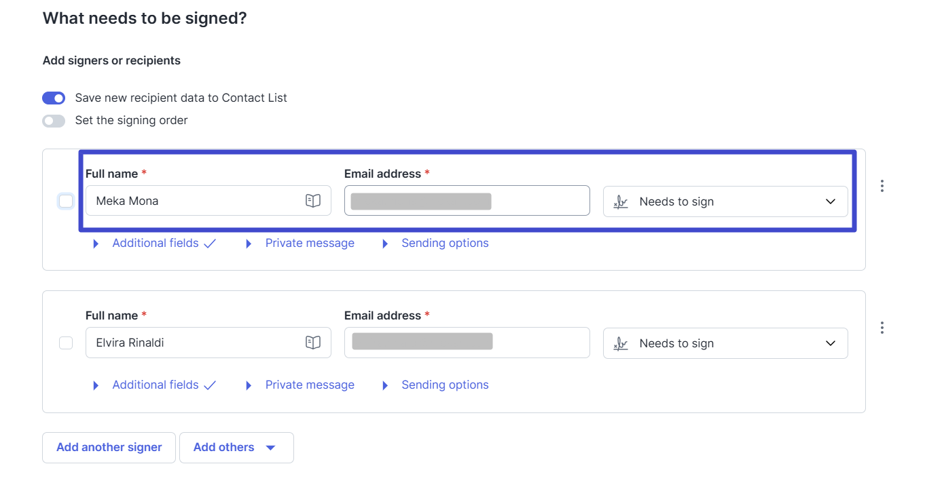Click signature icon in Elvira Rinaldi's role dropdown
Image resolution: width=925 pixels, height=483 pixels.
(621, 343)
